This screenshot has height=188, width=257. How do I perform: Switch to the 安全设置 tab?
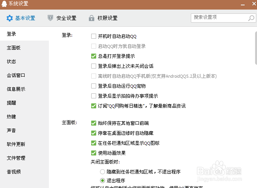(x=62, y=18)
